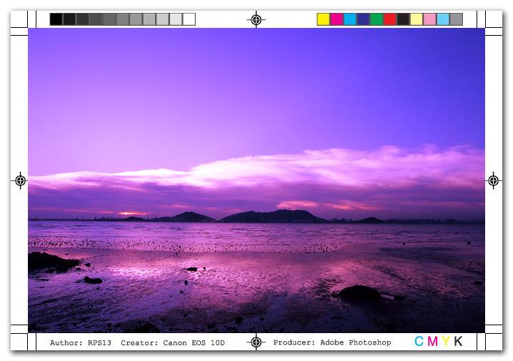Click the cyan letter C
Image resolution: width=513 pixels, height=361 pixels.
tap(419, 342)
